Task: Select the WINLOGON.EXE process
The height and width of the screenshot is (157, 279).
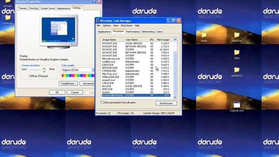Action: pyautogui.click(x=136, y=77)
